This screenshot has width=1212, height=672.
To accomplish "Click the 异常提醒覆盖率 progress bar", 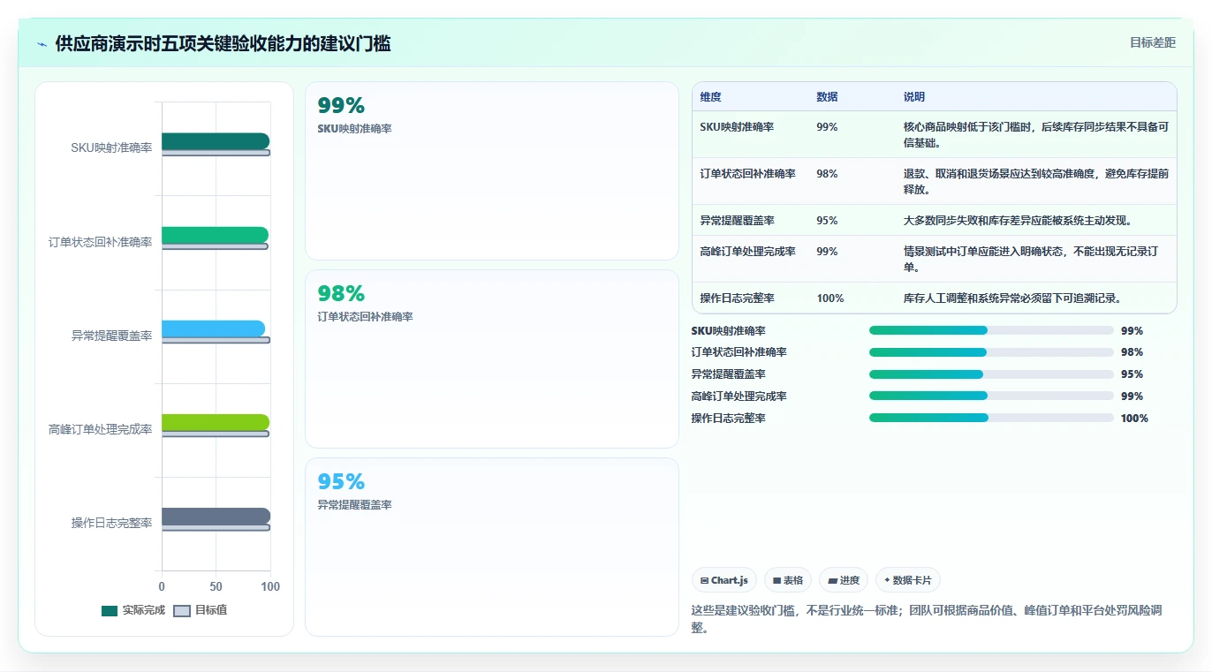I will coord(991,374).
